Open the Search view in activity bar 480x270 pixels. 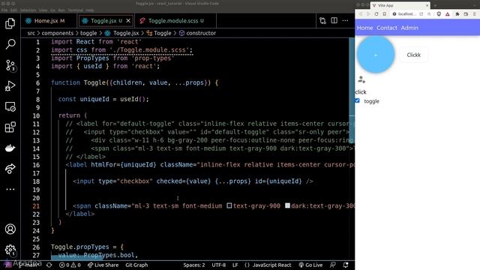[10, 44]
